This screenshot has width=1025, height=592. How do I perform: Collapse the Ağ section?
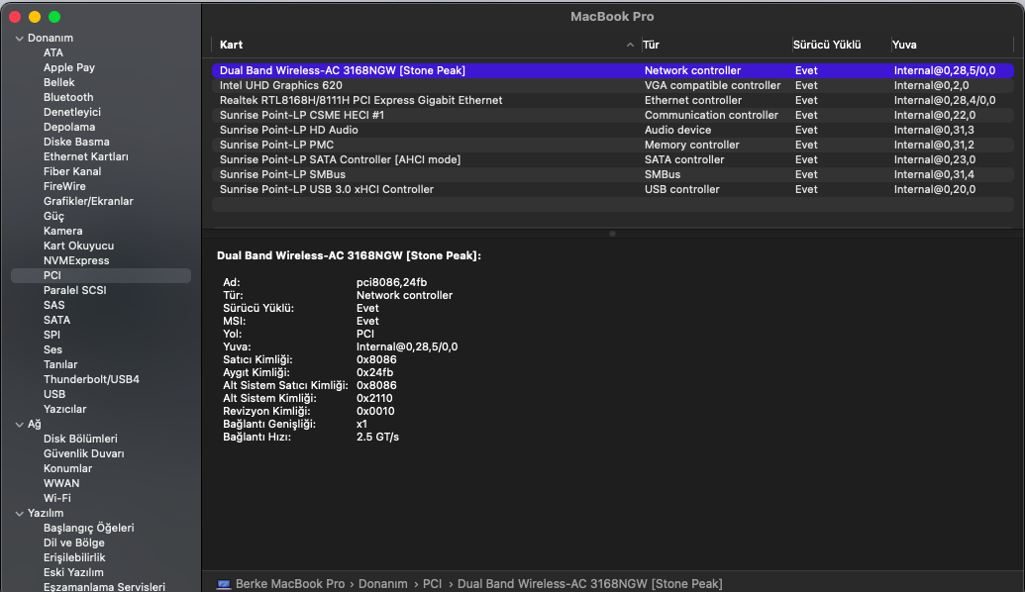click(19, 425)
